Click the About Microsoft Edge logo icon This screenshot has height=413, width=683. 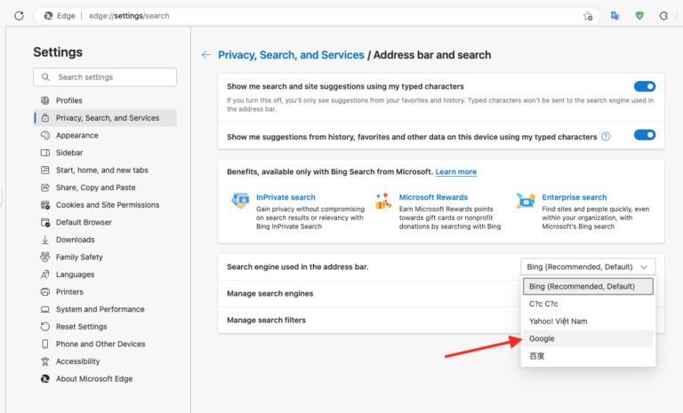pyautogui.click(x=44, y=379)
